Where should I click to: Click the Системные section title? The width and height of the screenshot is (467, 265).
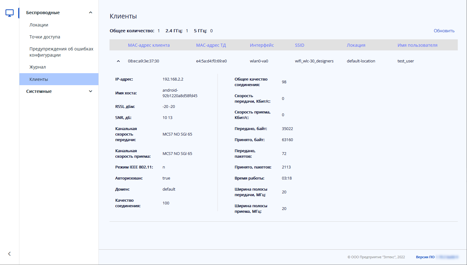point(39,91)
